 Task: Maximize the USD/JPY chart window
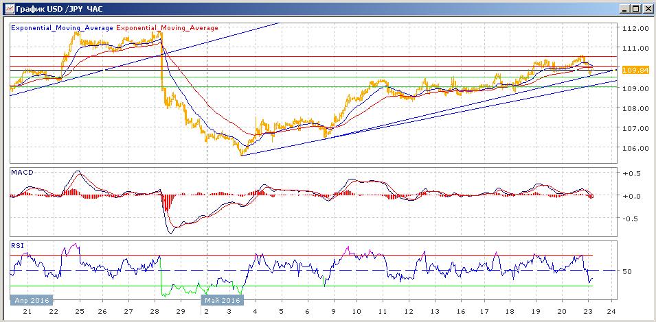[x=636, y=9]
